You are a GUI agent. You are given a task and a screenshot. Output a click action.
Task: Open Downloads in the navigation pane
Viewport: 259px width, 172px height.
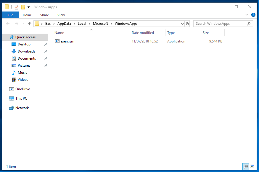pyautogui.click(x=26, y=51)
